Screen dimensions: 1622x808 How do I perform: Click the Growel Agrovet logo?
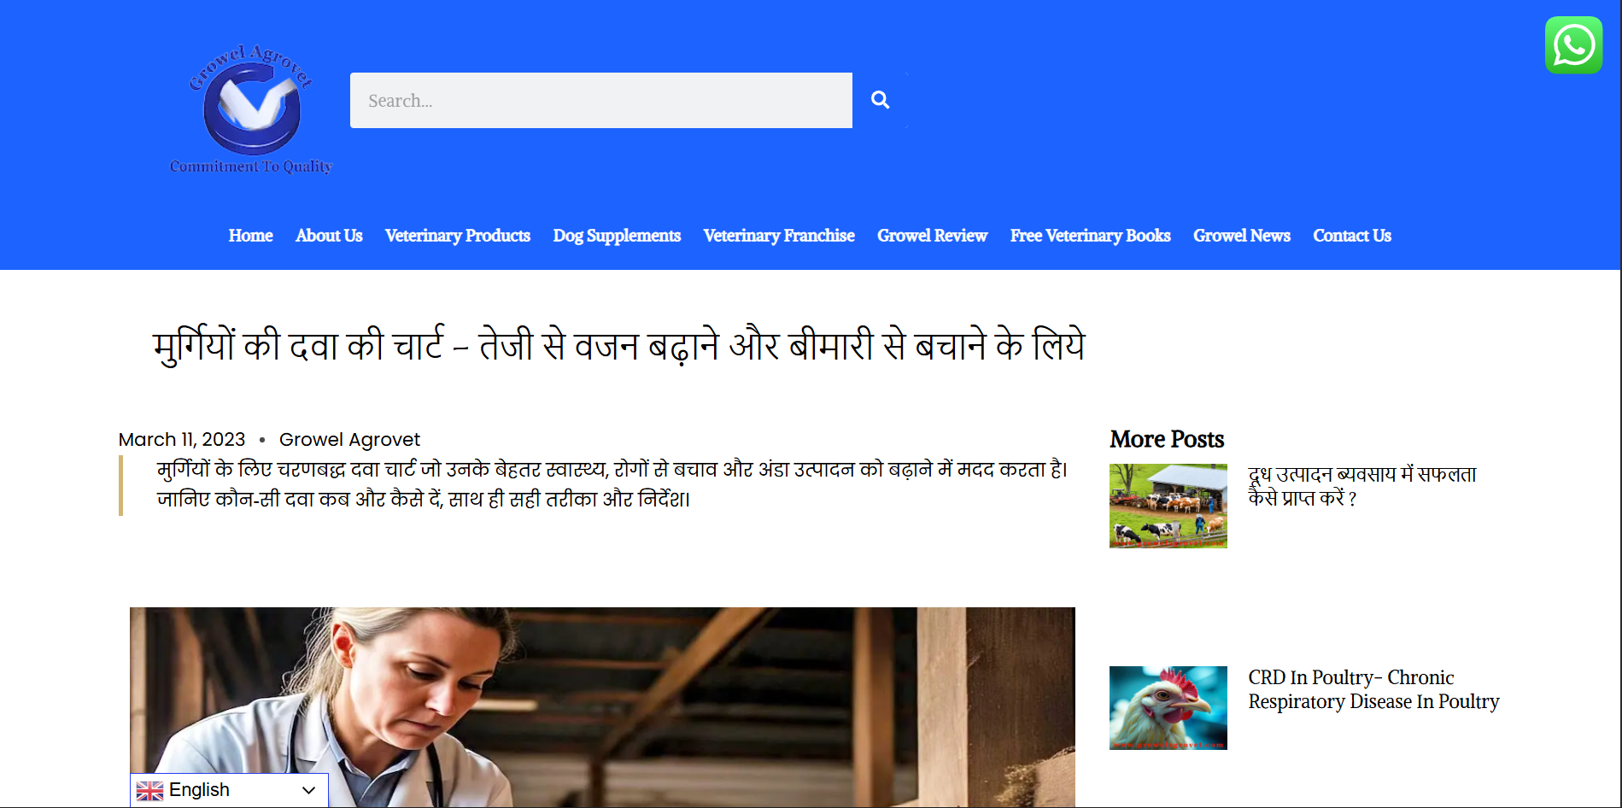click(251, 108)
